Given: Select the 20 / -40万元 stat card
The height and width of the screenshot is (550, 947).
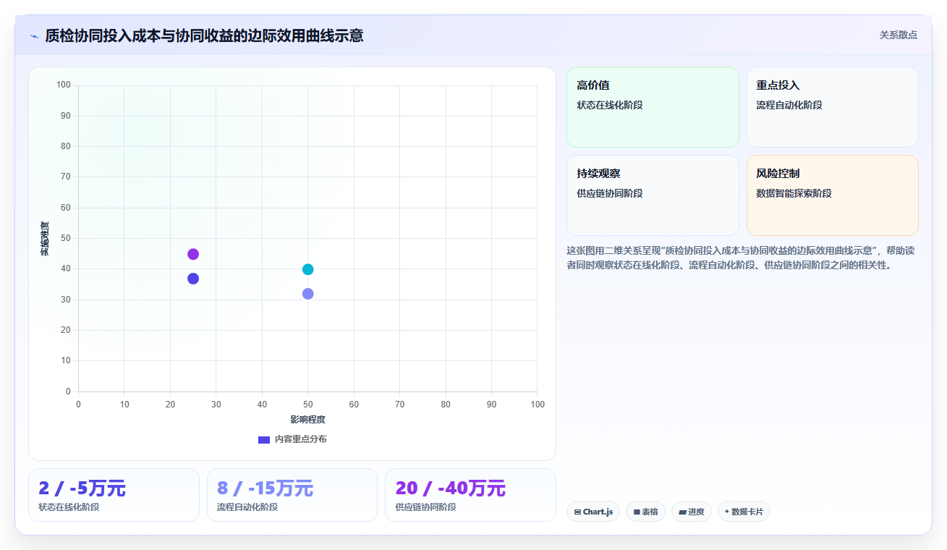Looking at the screenshot, I should [x=470, y=495].
